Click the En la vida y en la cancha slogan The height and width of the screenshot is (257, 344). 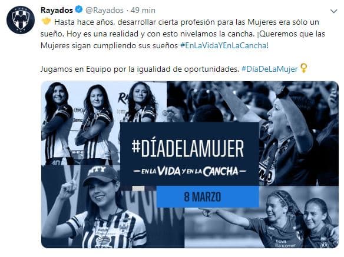click(x=190, y=172)
